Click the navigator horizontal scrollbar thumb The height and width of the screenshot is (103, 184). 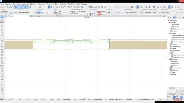click(172, 88)
